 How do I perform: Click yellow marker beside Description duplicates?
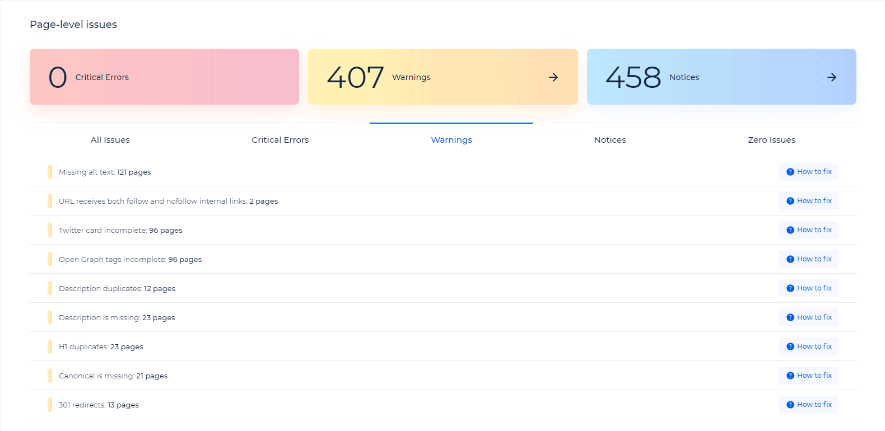coord(50,288)
